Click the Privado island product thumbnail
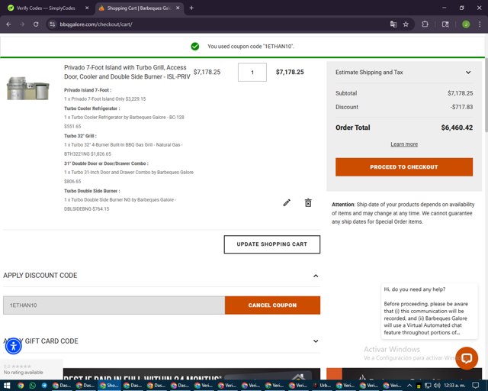Screen dimensions: 488x391 [28, 89]
